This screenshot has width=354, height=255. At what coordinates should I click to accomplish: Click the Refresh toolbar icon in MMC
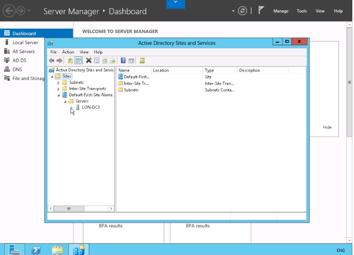click(x=105, y=61)
